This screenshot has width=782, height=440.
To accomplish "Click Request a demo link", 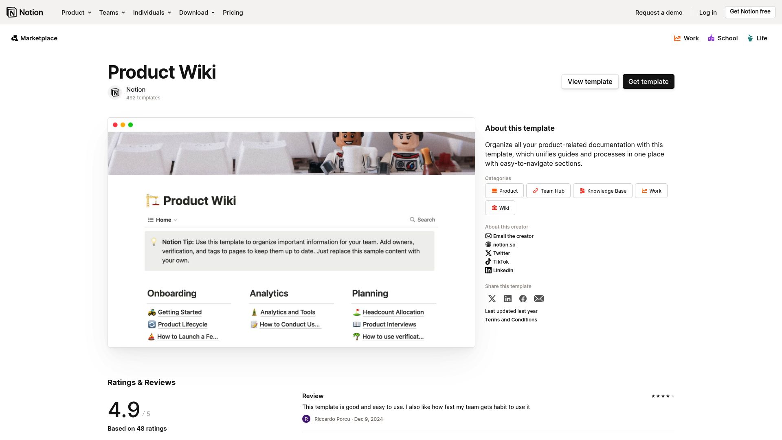I will tap(659, 13).
